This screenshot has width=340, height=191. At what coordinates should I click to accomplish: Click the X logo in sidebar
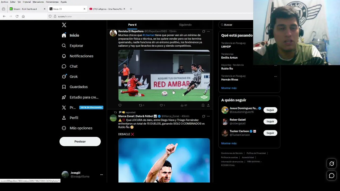[x=64, y=25]
